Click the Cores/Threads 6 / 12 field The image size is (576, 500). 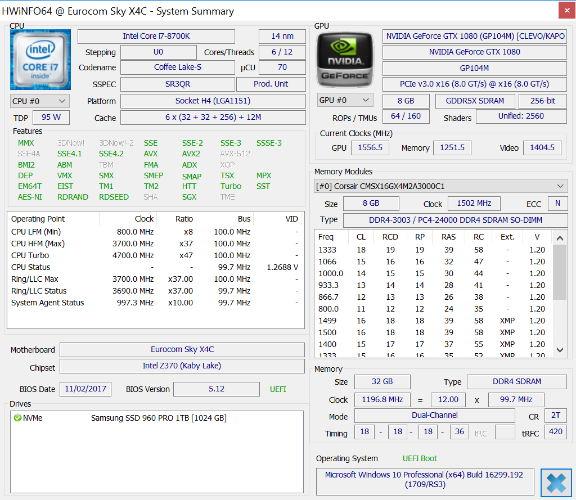[282, 52]
